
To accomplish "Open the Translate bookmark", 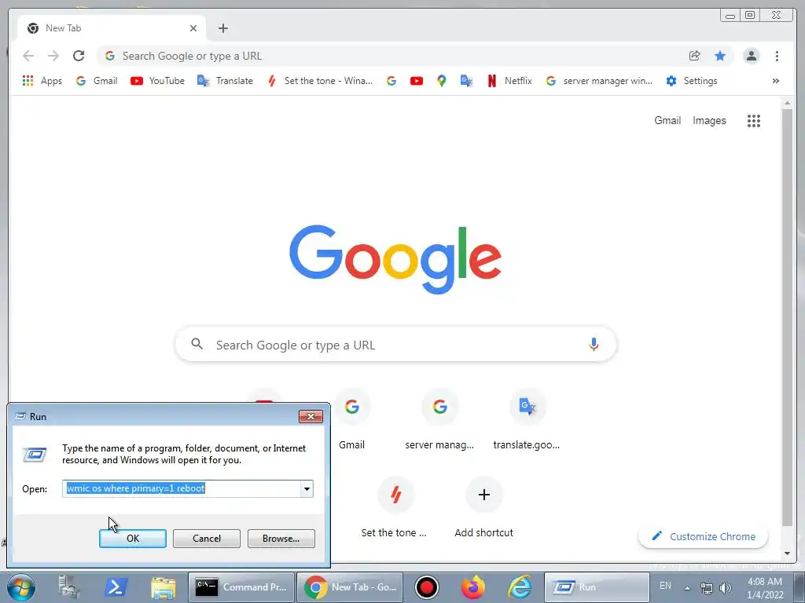I will pos(225,81).
